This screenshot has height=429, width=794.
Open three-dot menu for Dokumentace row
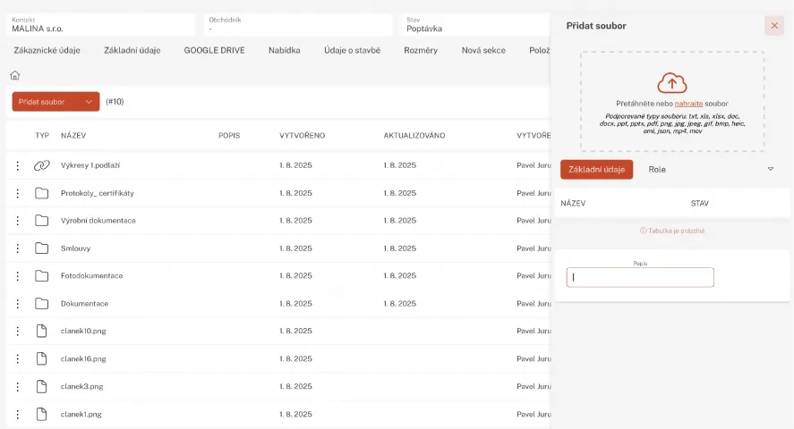coord(17,304)
